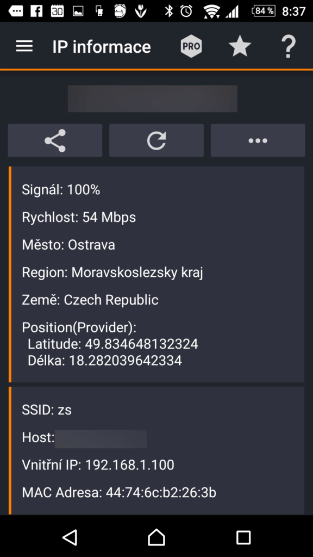Tap the Wi-Fi status icon in the status bar

point(211,11)
